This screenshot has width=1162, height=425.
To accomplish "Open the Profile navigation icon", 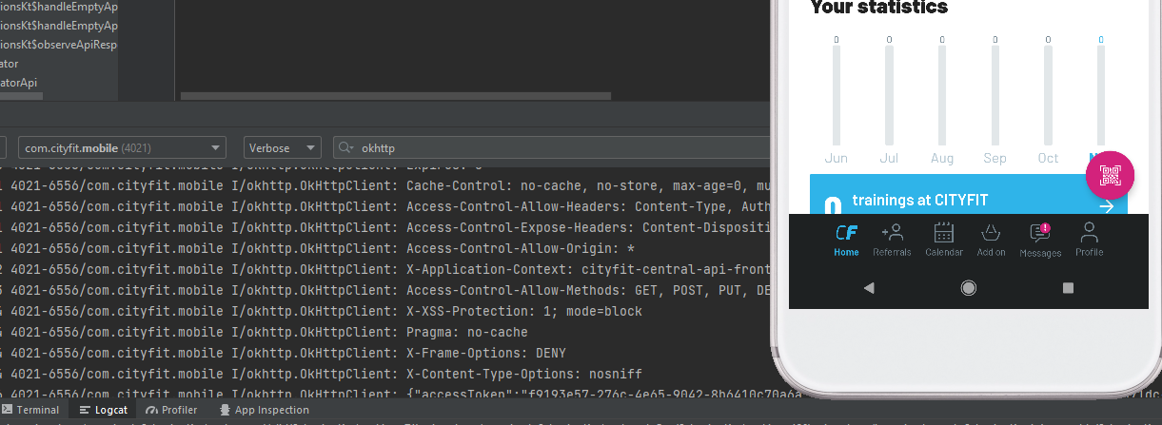I will (1090, 239).
